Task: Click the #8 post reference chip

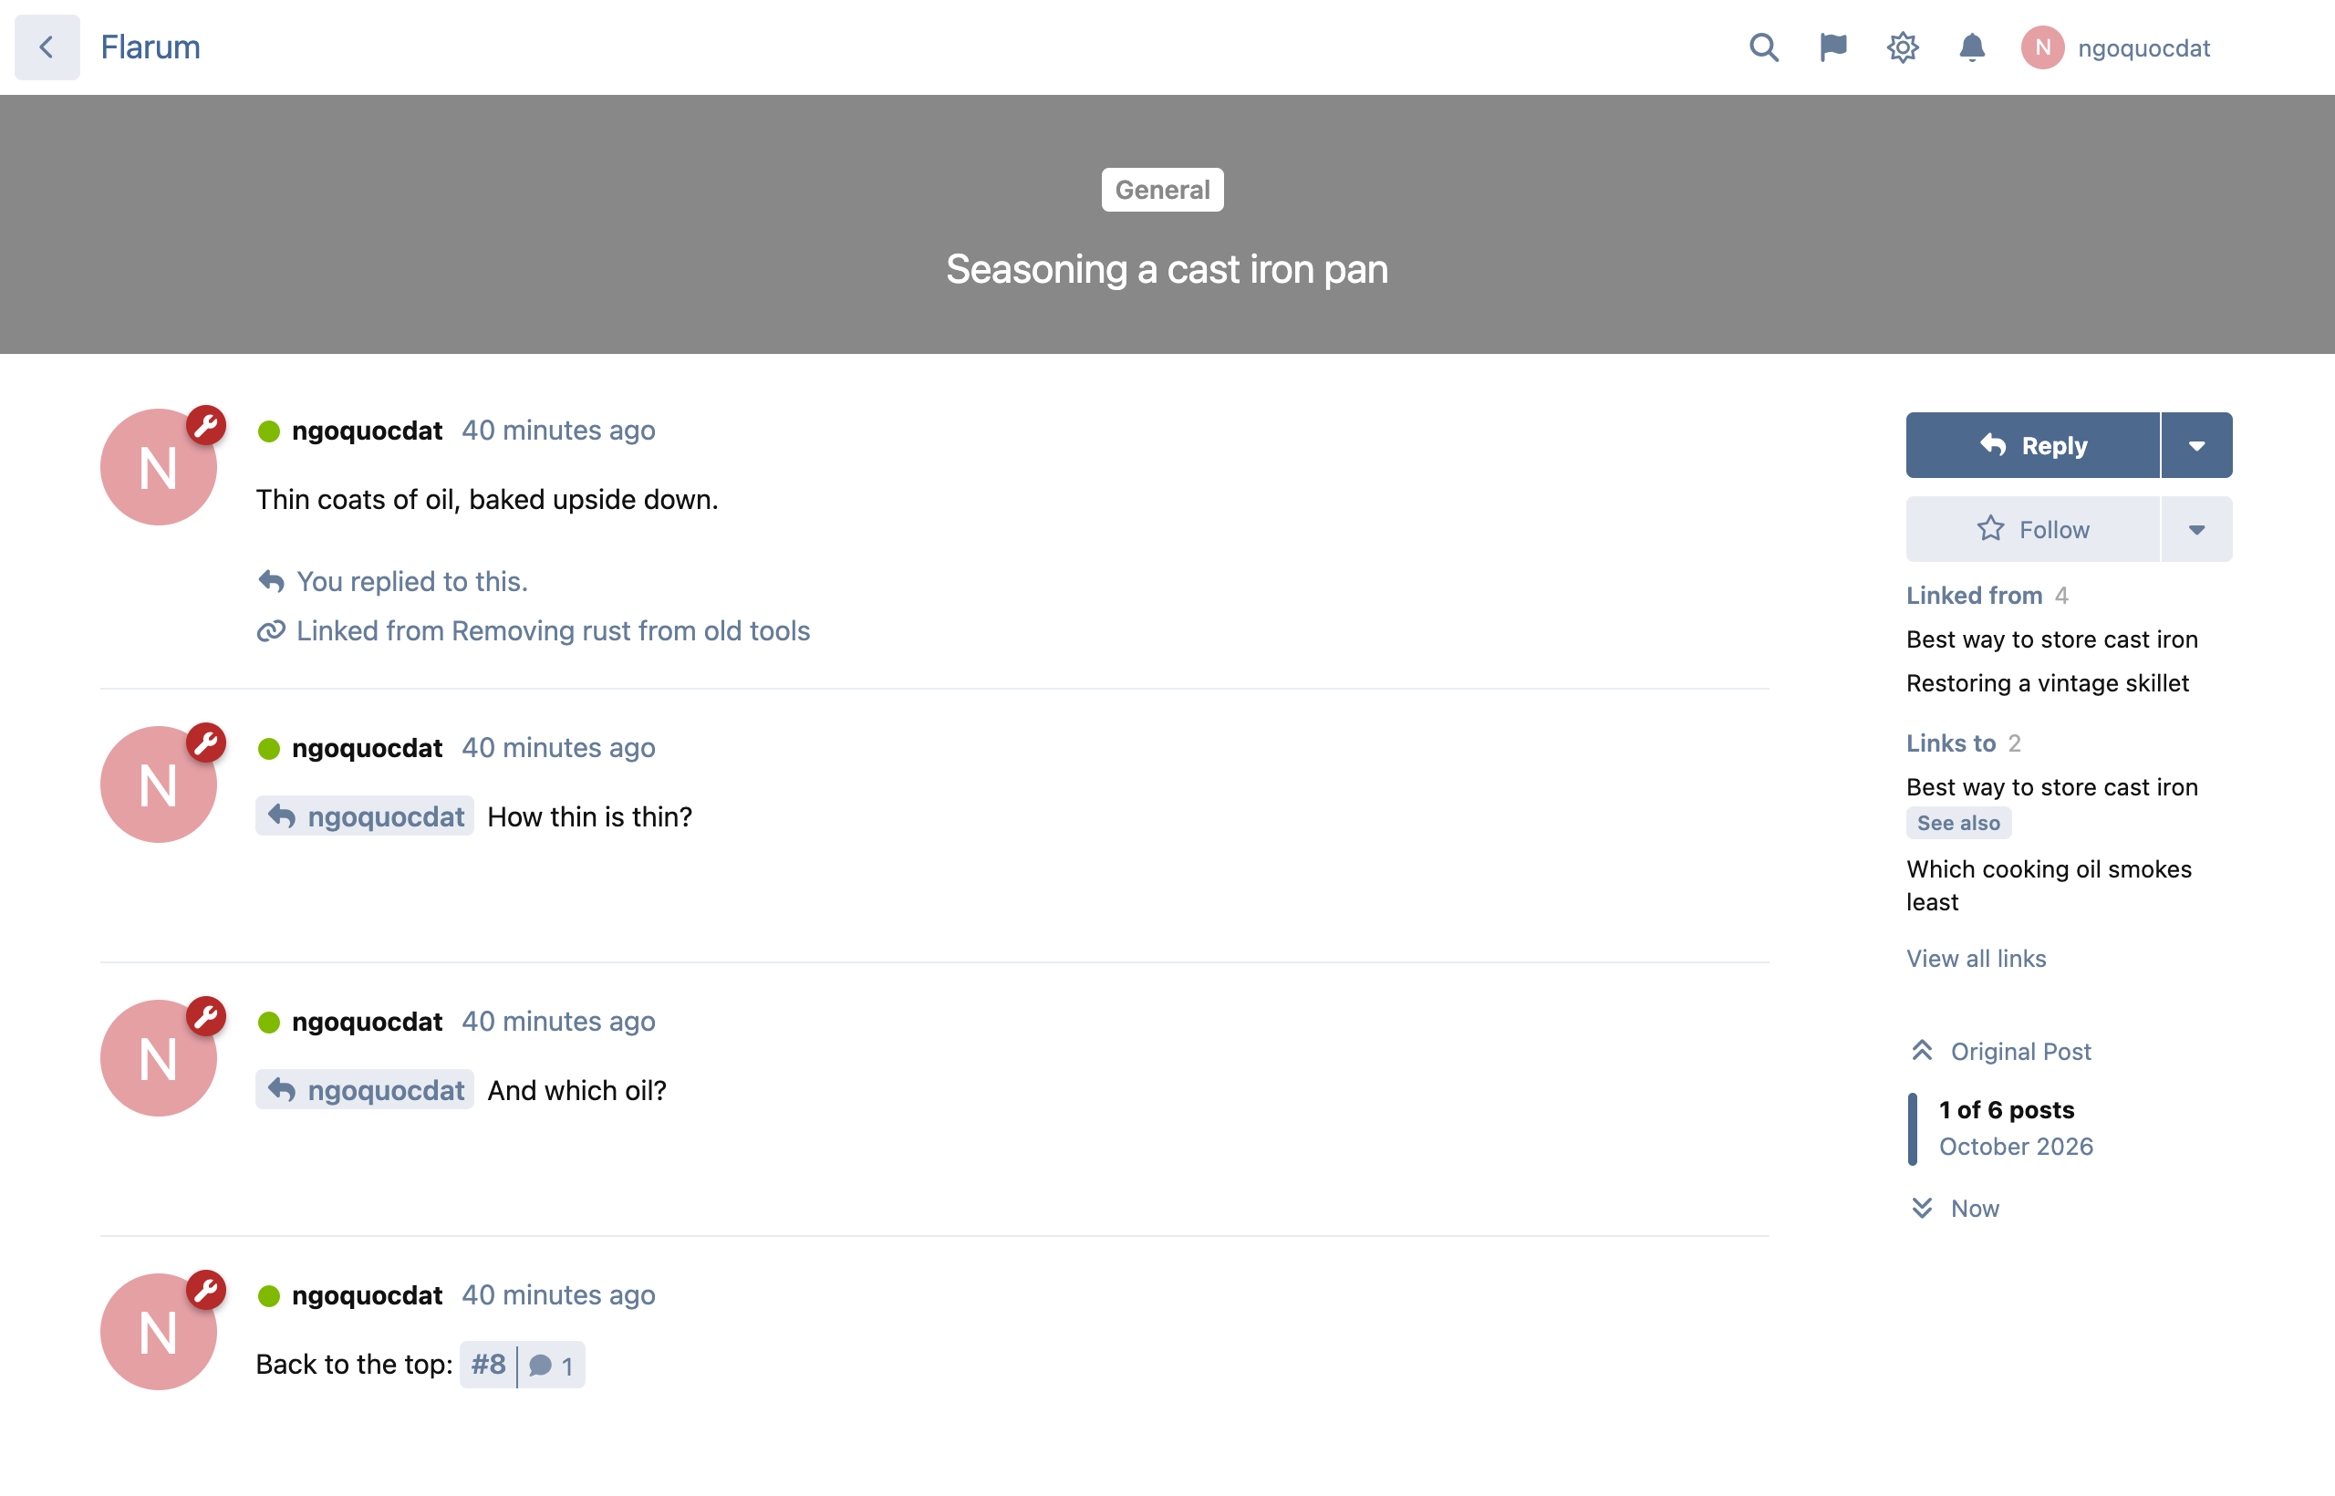Action: tap(489, 1366)
